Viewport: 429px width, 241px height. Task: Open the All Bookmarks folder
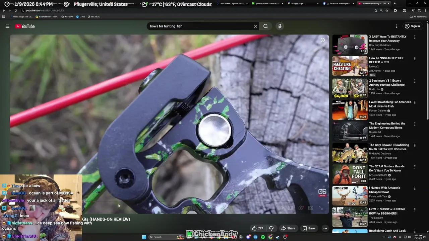click(418, 16)
